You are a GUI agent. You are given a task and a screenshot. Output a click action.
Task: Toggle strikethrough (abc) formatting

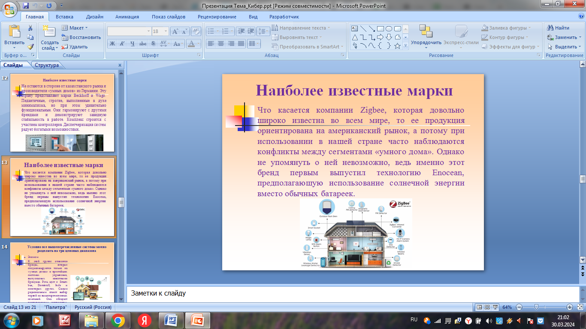pos(143,43)
